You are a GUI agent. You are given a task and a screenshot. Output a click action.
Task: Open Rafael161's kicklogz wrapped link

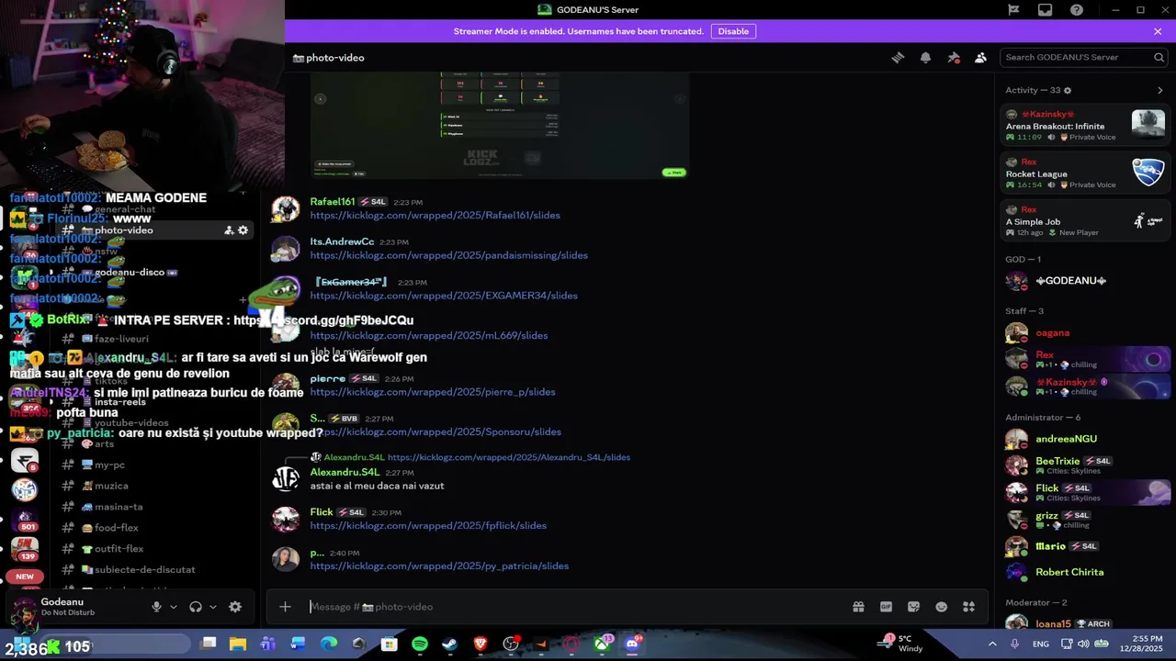435,215
